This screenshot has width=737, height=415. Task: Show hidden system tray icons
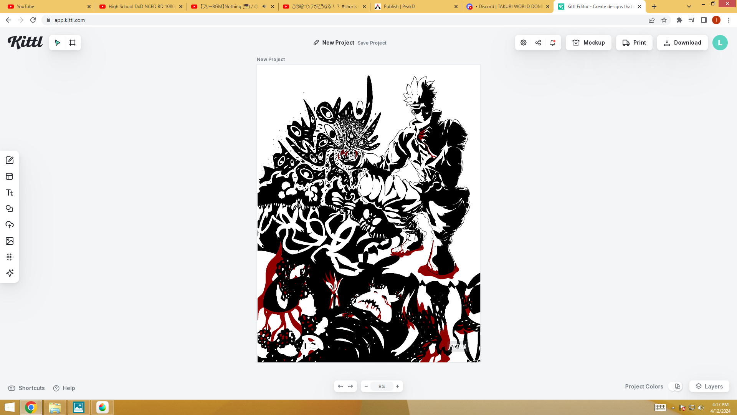pyautogui.click(x=673, y=408)
